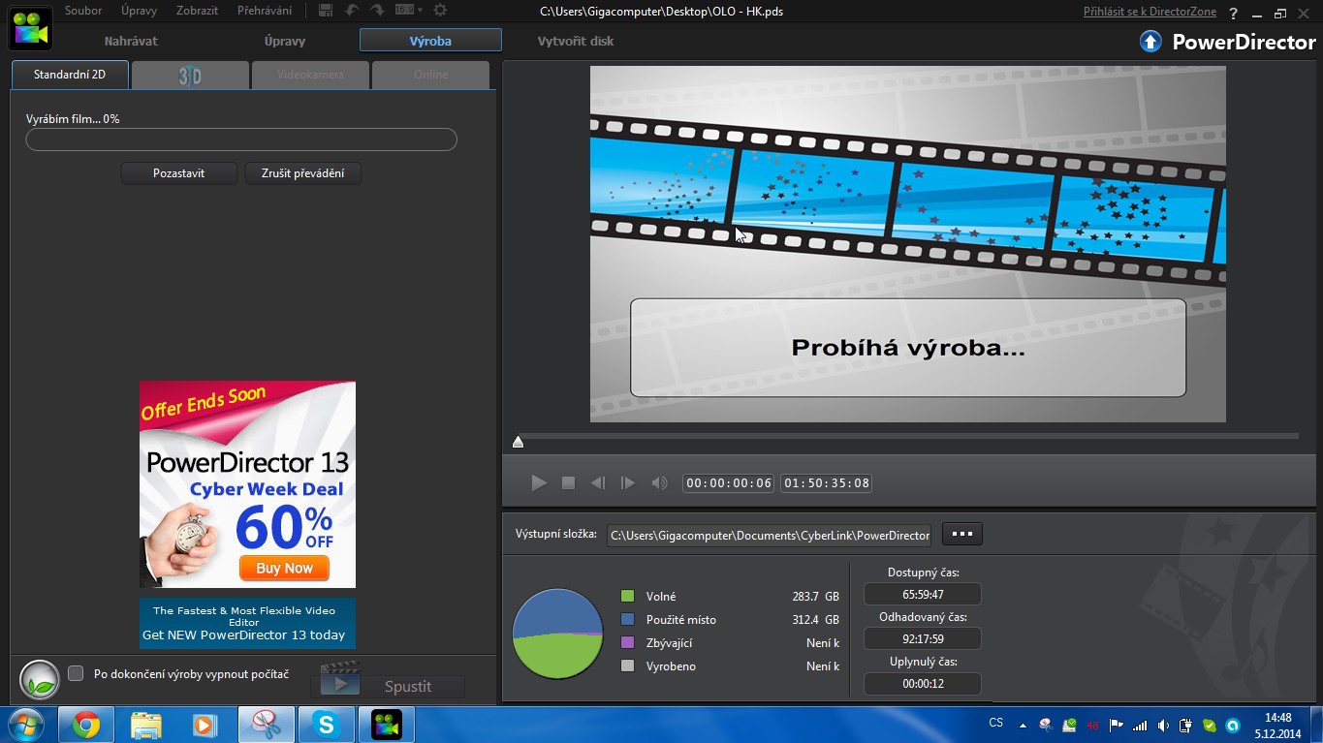Open the Soubor menu
Image resolution: width=1323 pixels, height=743 pixels.
tap(83, 11)
